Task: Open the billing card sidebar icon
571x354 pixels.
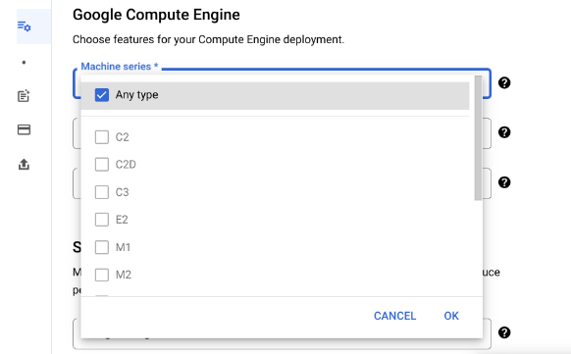Action: (x=24, y=129)
